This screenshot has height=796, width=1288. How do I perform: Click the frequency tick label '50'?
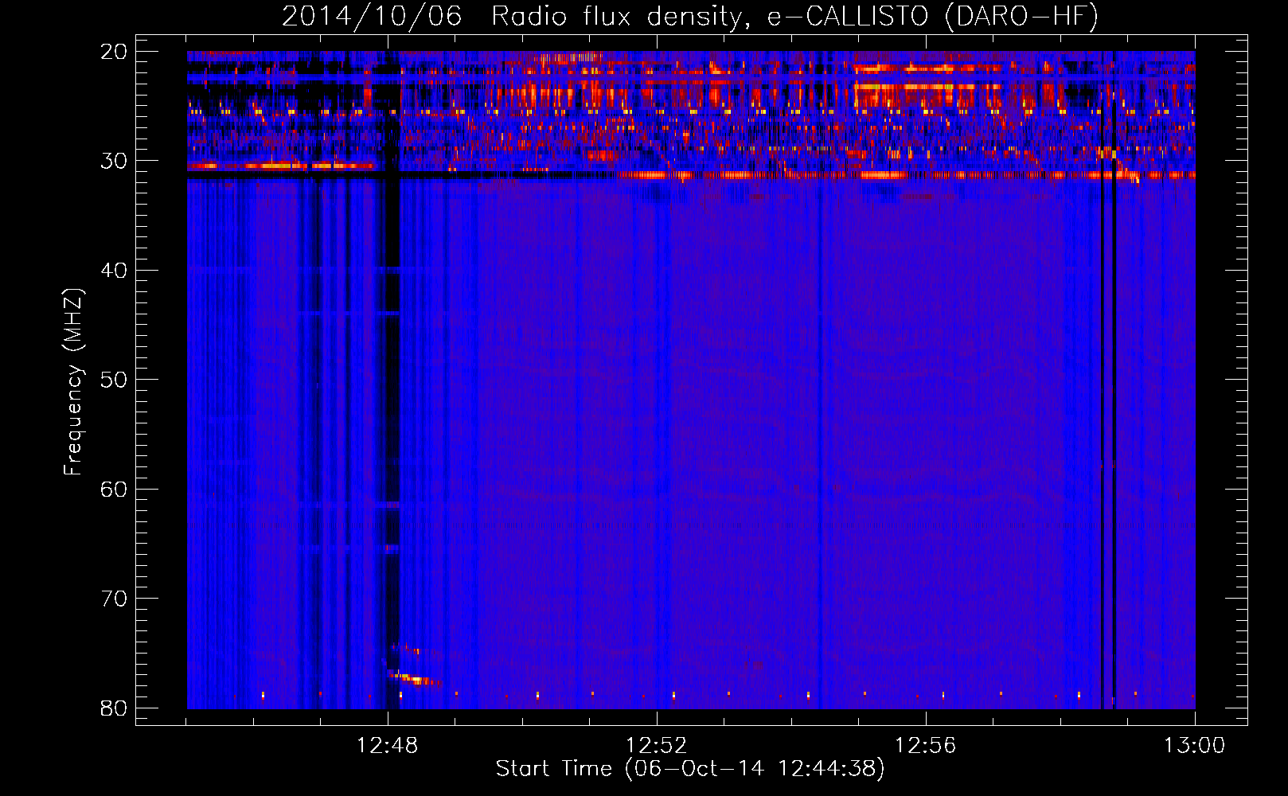click(114, 379)
